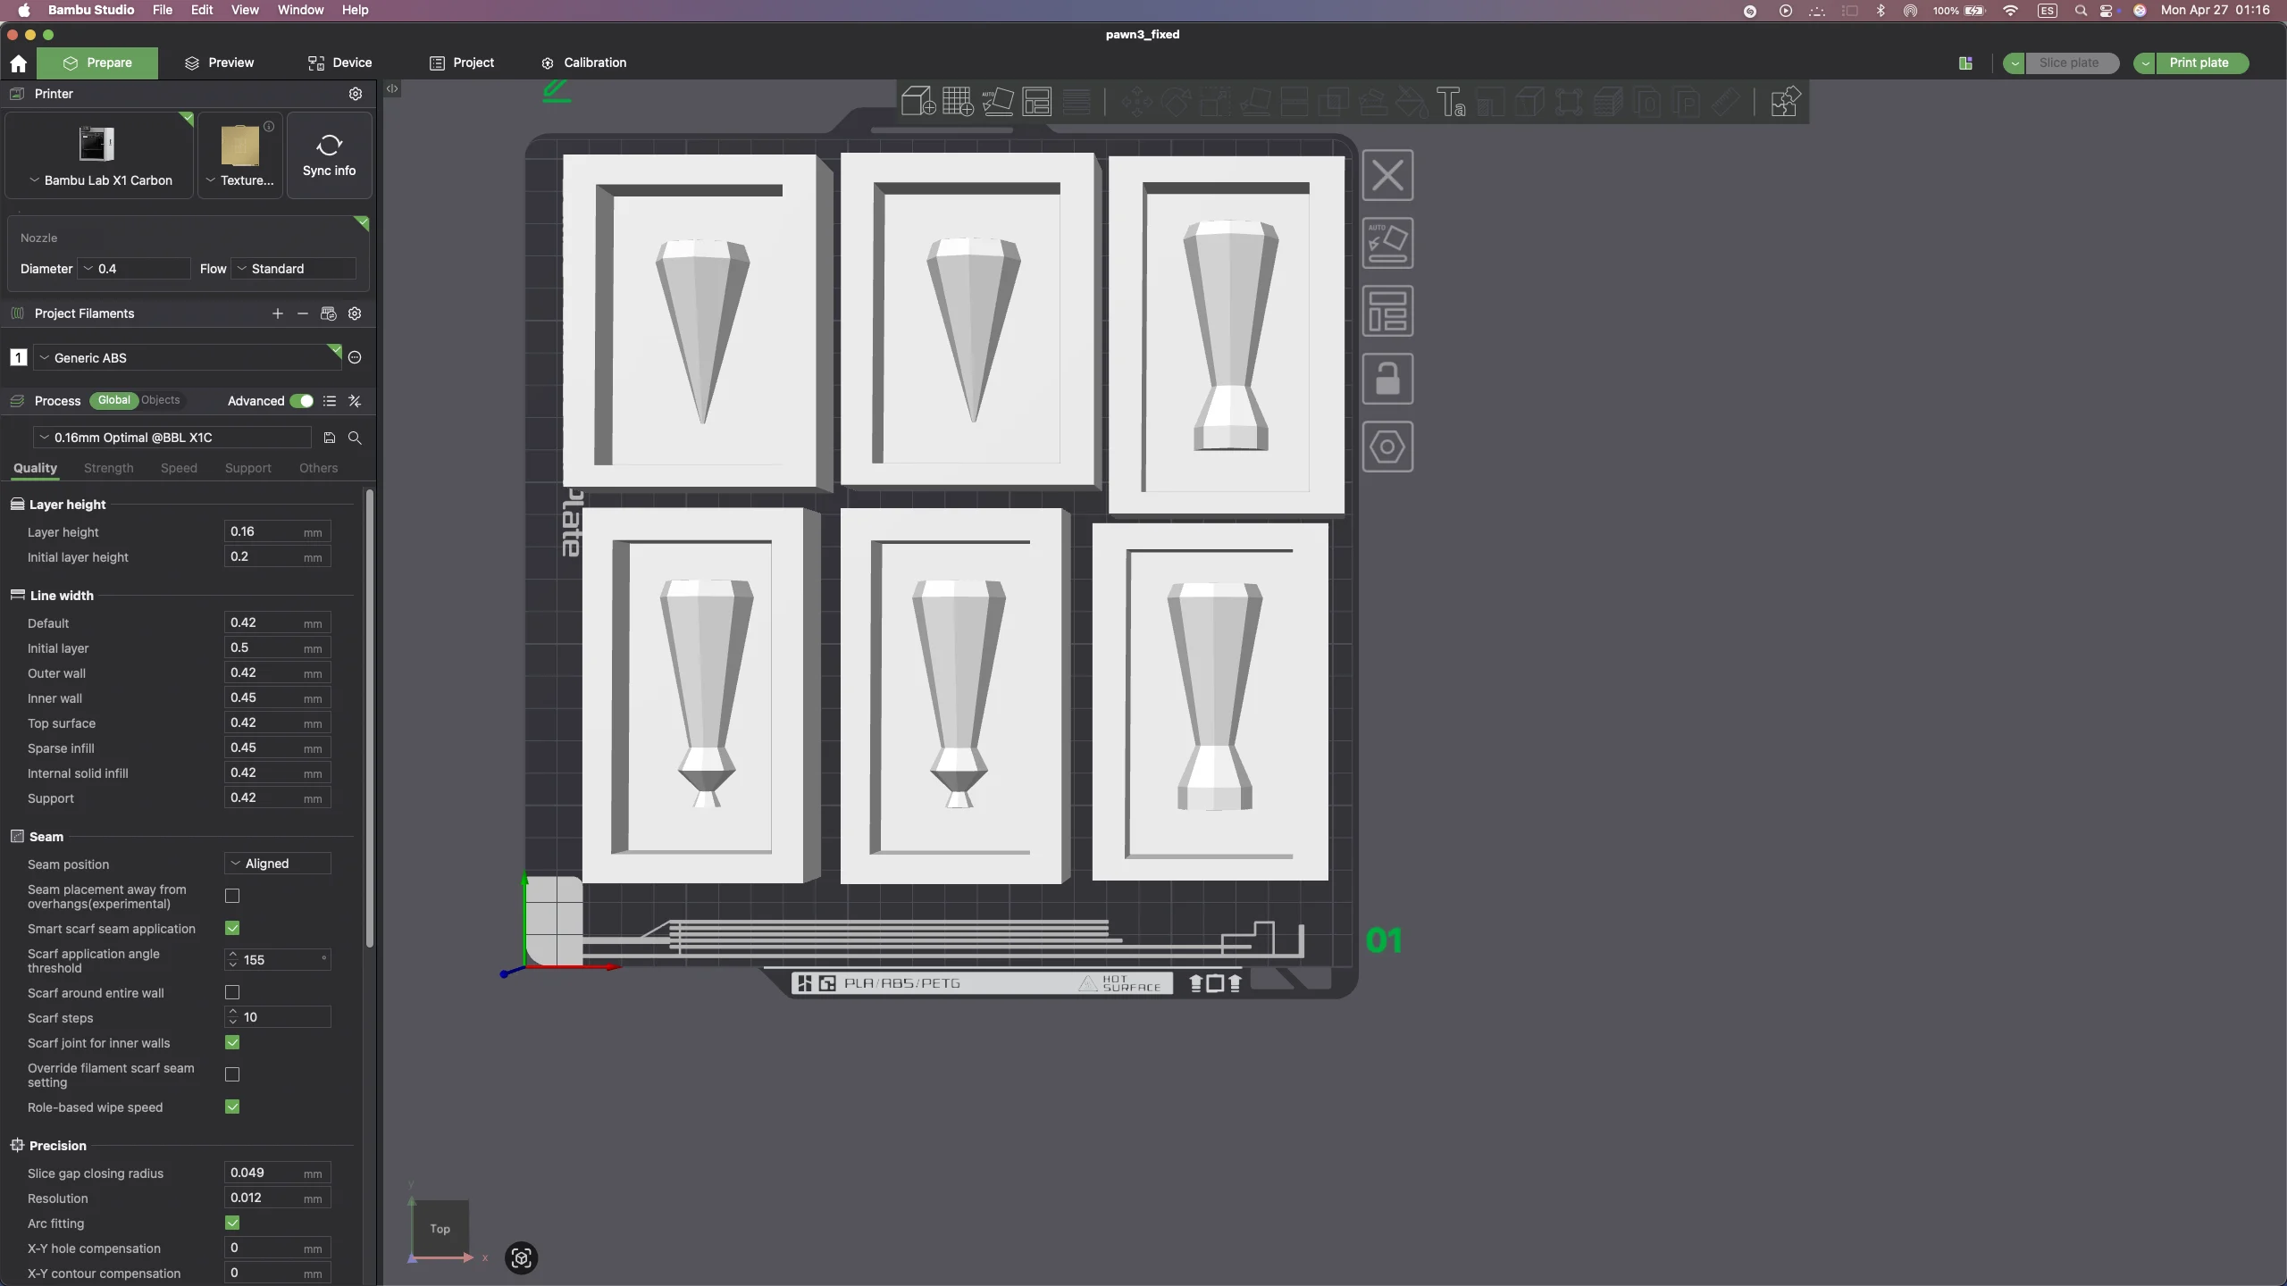Viewport: 2287px width, 1286px height.
Task: Click the Arrange all objects toolbar icon
Action: point(1036,102)
